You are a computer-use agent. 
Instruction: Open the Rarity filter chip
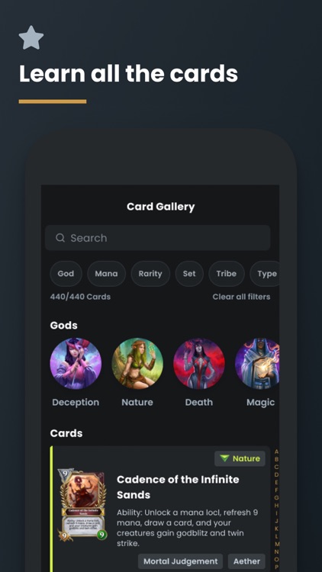tap(150, 274)
